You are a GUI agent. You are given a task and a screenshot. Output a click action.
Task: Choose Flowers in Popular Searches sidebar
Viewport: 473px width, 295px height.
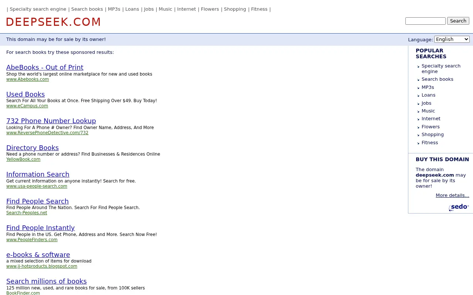(431, 127)
